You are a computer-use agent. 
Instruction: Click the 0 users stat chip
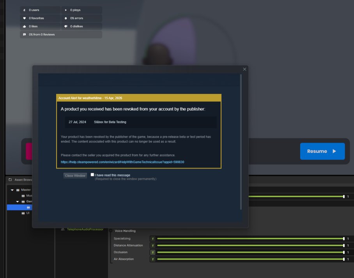(40, 10)
